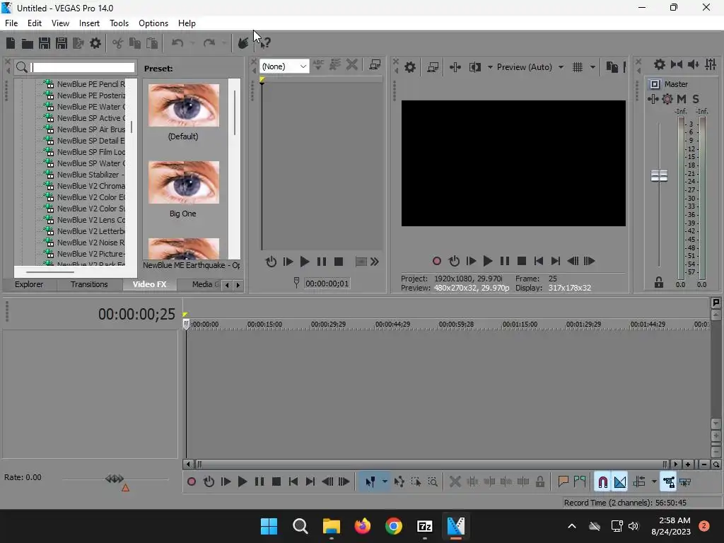Switch to the Transitions tab
Screen dimensions: 724x543
(89, 284)
